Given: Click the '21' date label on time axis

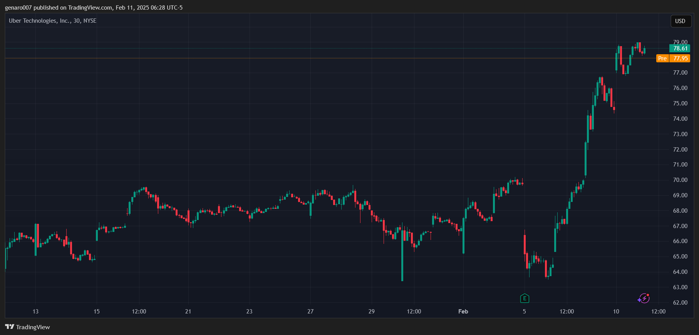Looking at the screenshot, I should 188,312.
